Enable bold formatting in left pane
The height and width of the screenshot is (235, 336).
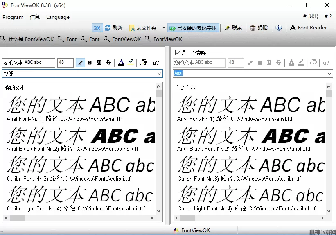(90, 63)
